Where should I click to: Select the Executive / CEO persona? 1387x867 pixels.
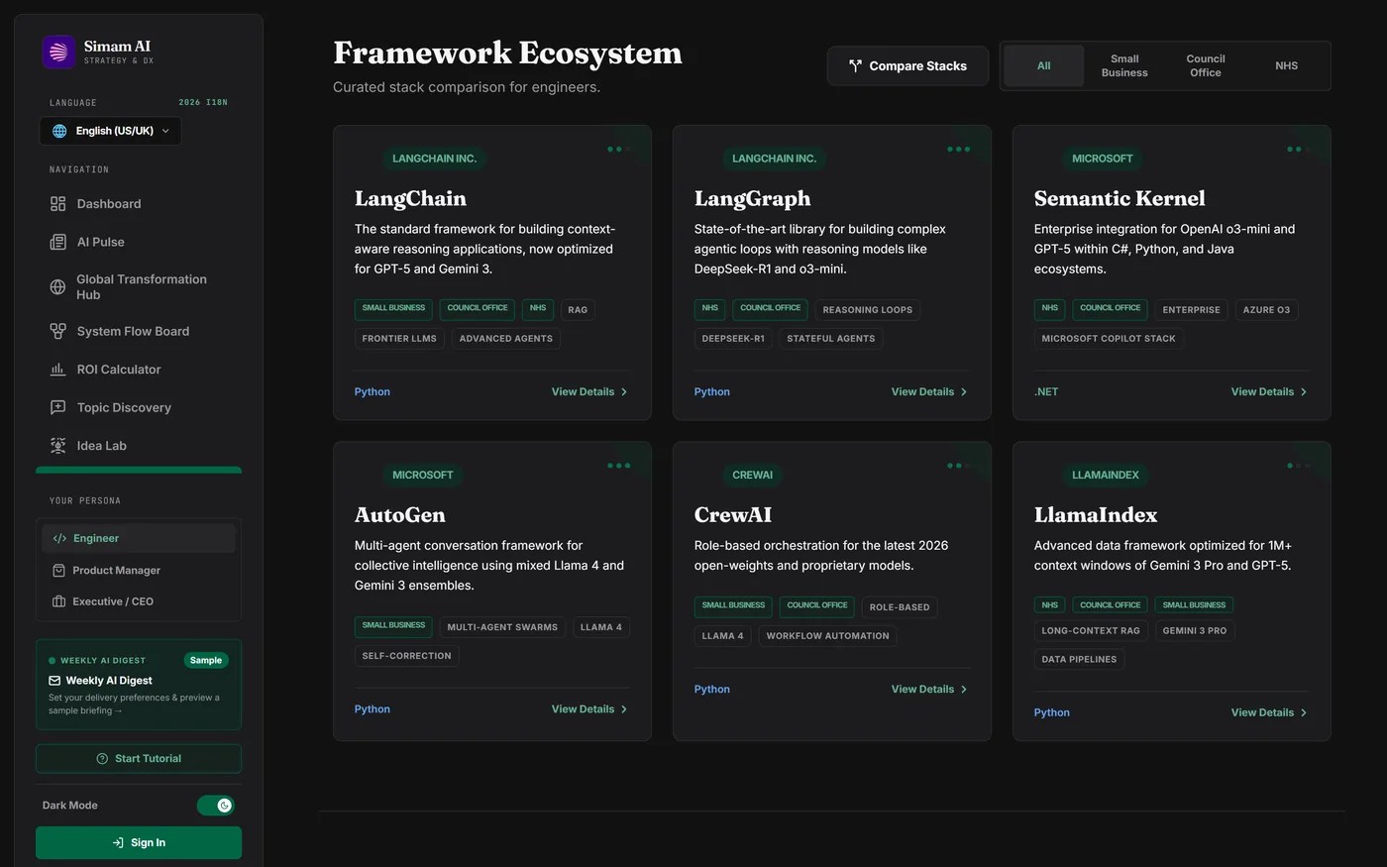(x=139, y=601)
